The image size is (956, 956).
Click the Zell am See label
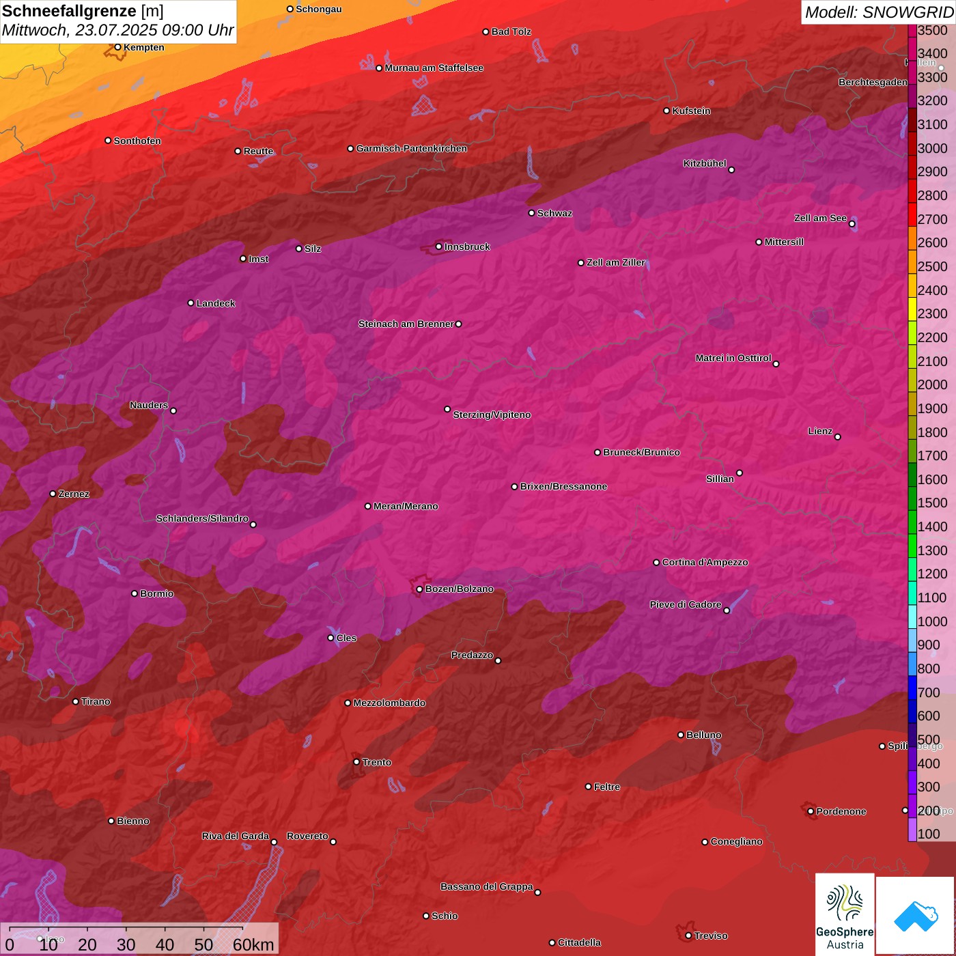(x=820, y=218)
